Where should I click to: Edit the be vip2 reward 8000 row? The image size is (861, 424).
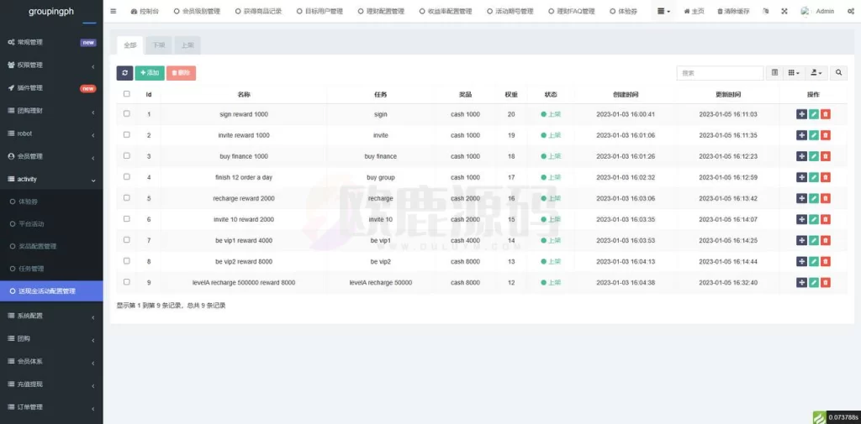[x=814, y=262]
